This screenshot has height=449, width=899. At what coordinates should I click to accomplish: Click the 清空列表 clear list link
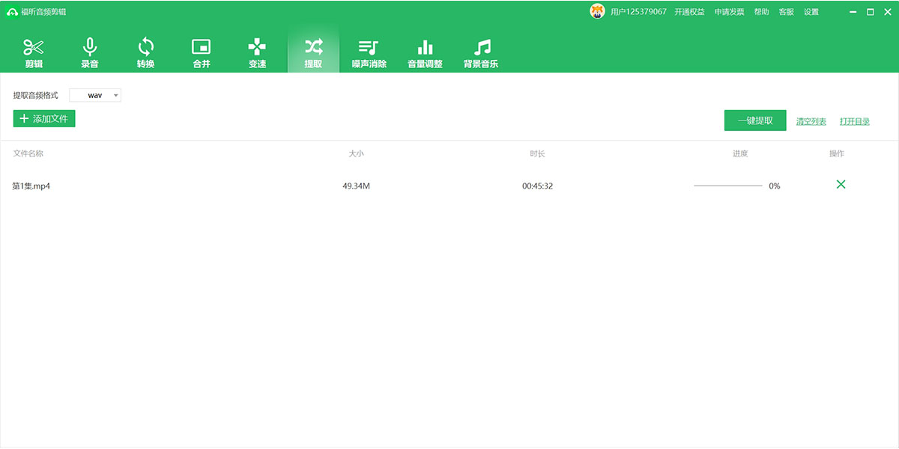811,121
